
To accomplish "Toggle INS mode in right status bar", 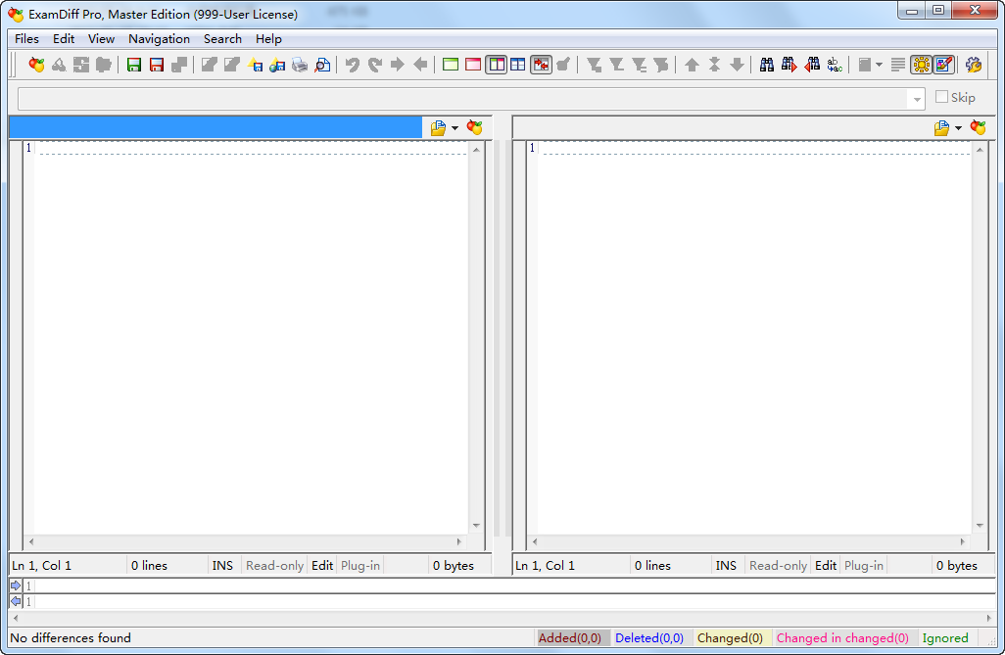I will [x=726, y=565].
